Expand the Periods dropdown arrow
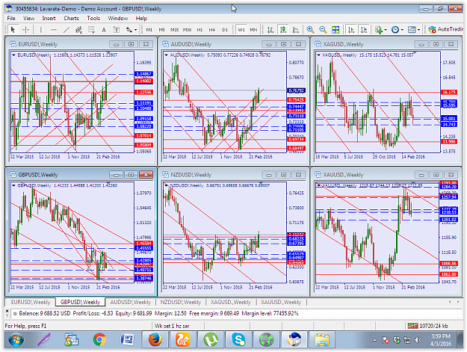467x352 pixels. [402, 30]
